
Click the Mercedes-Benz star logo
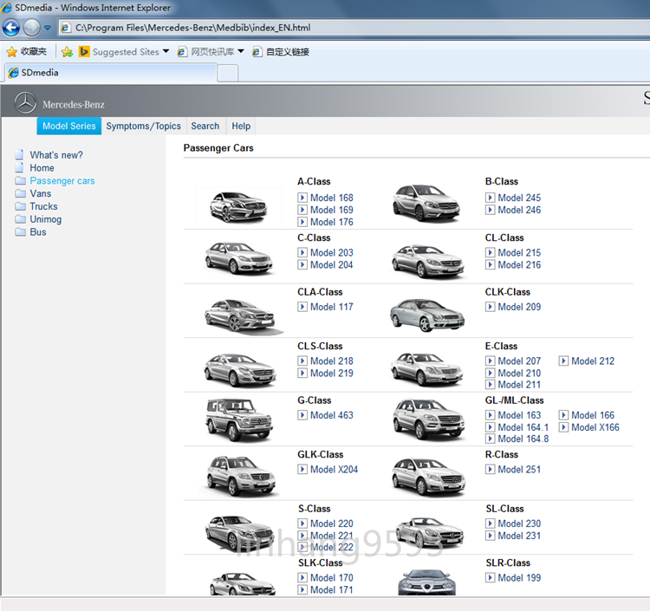pyautogui.click(x=25, y=103)
